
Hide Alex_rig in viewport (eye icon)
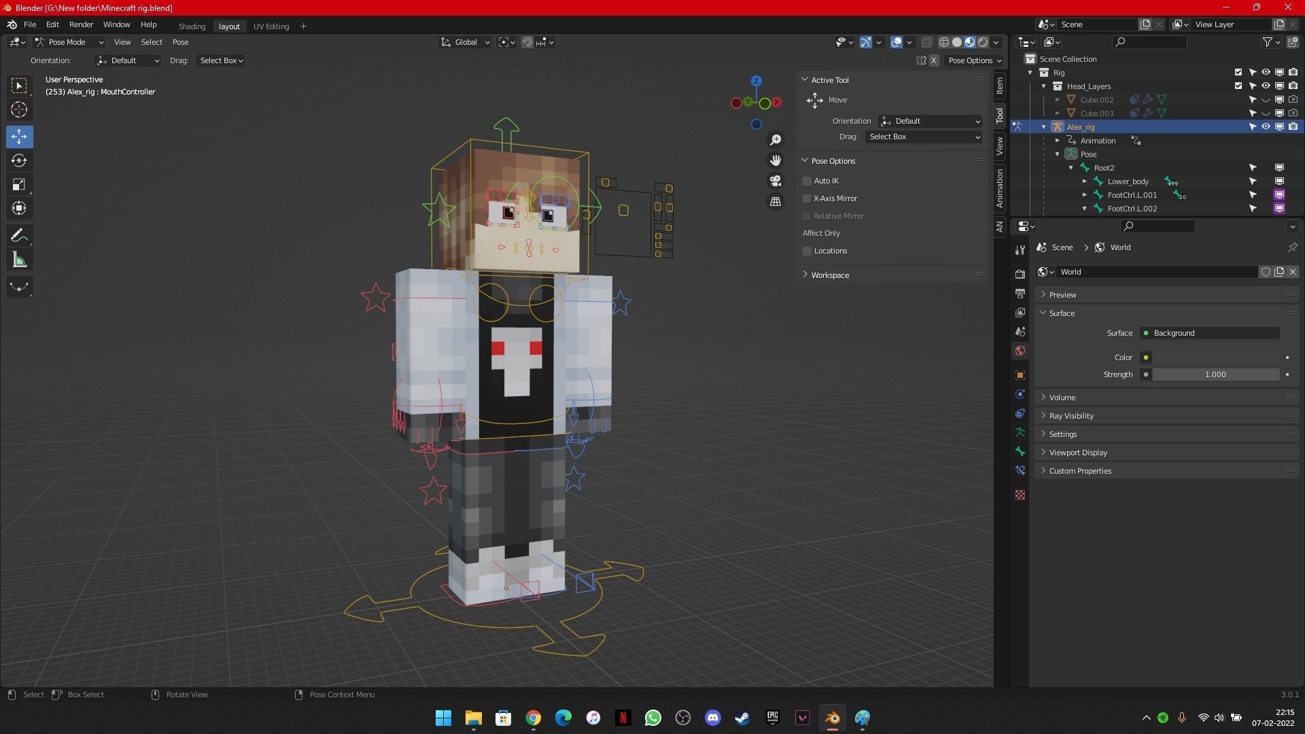[x=1266, y=127]
